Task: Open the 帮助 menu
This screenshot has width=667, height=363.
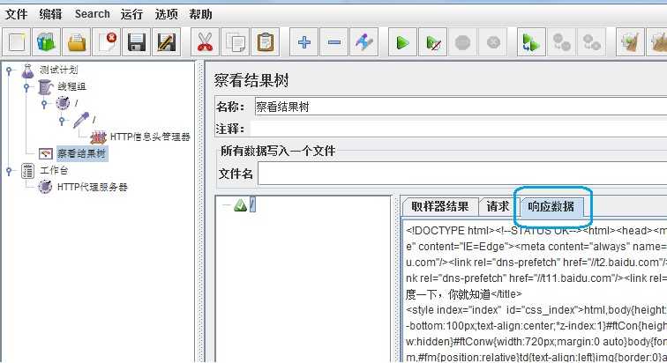Action: pyautogui.click(x=201, y=14)
